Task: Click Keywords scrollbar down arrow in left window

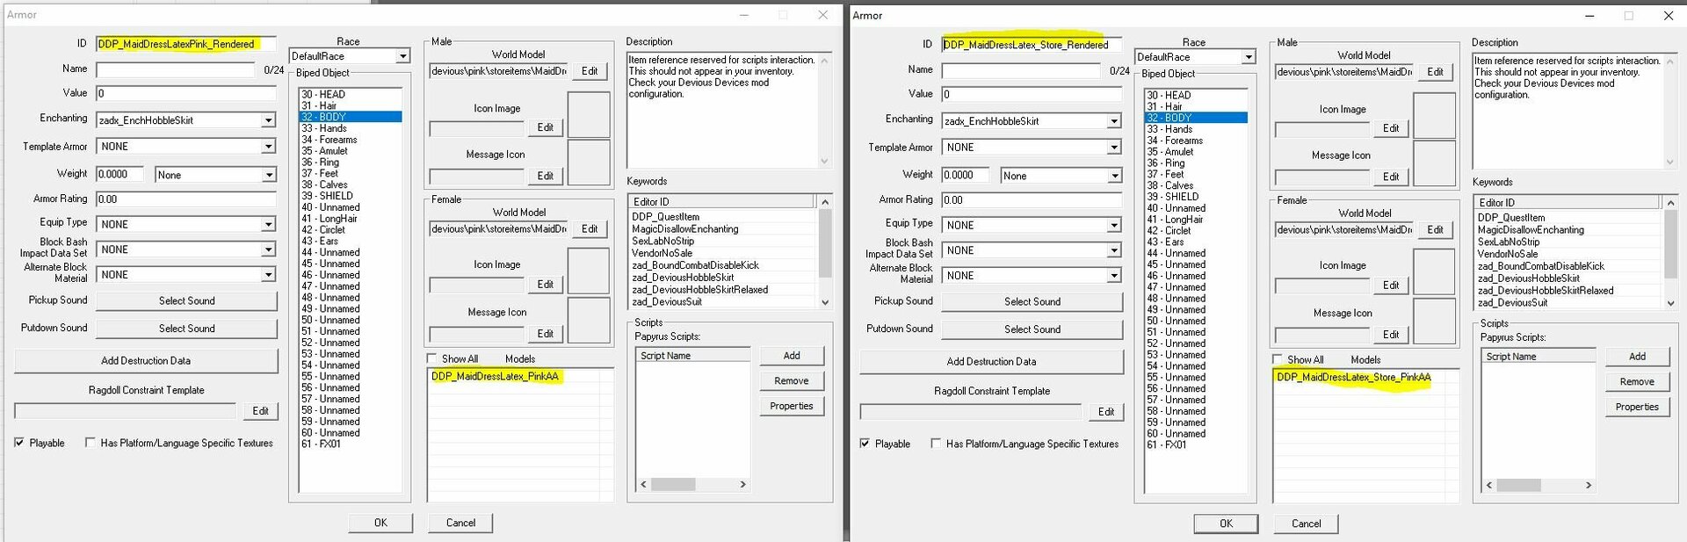Action: click(825, 302)
